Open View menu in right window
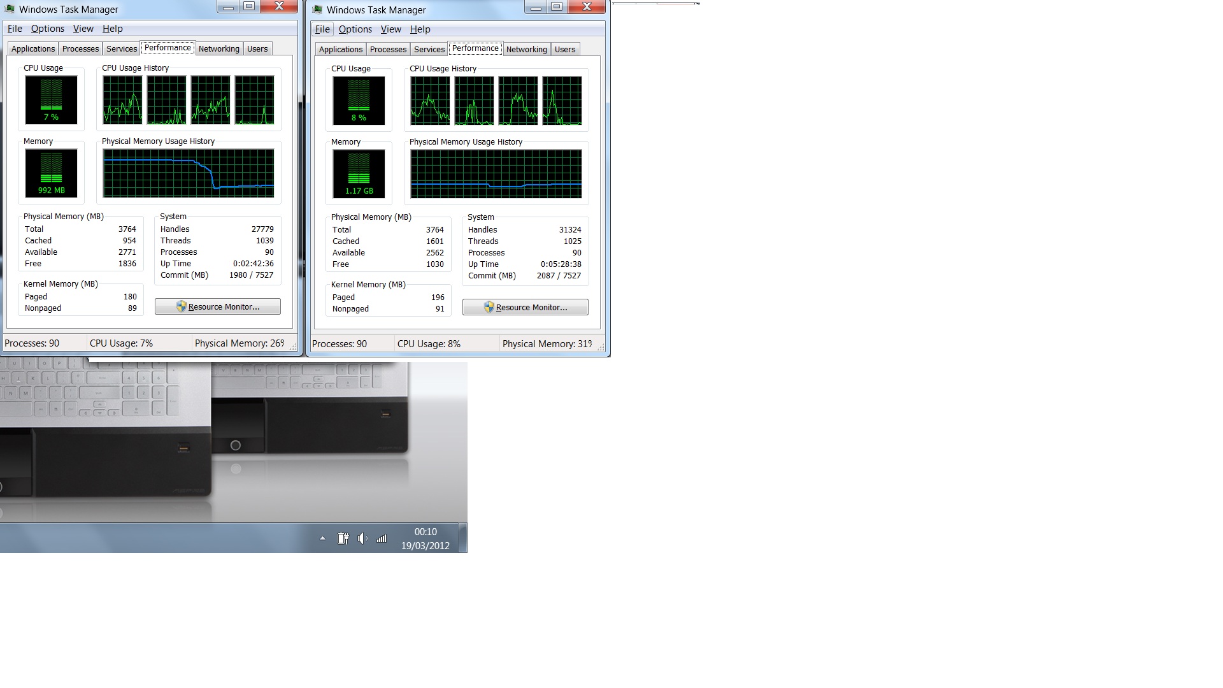 tap(390, 29)
